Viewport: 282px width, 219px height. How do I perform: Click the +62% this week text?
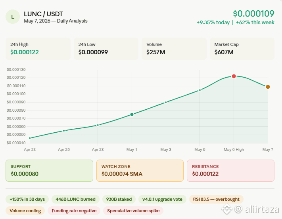coord(255,23)
